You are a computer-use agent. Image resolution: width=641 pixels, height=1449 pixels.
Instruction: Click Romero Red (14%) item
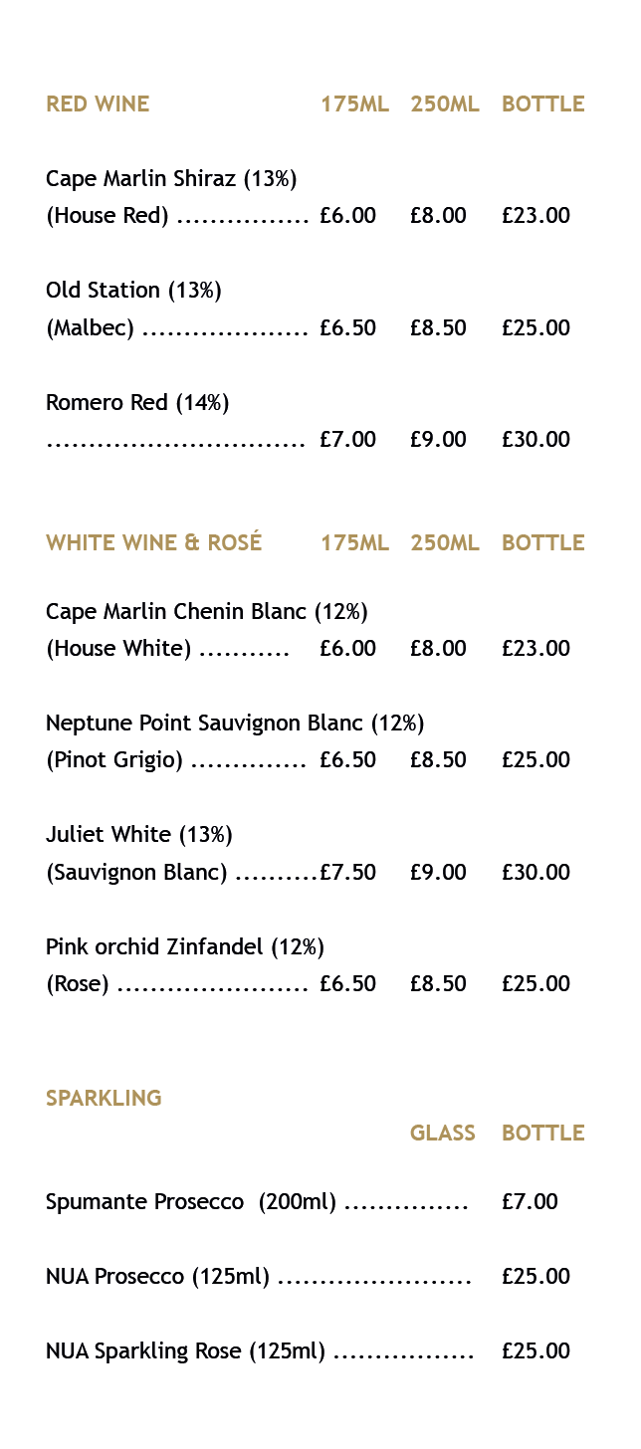tap(137, 403)
